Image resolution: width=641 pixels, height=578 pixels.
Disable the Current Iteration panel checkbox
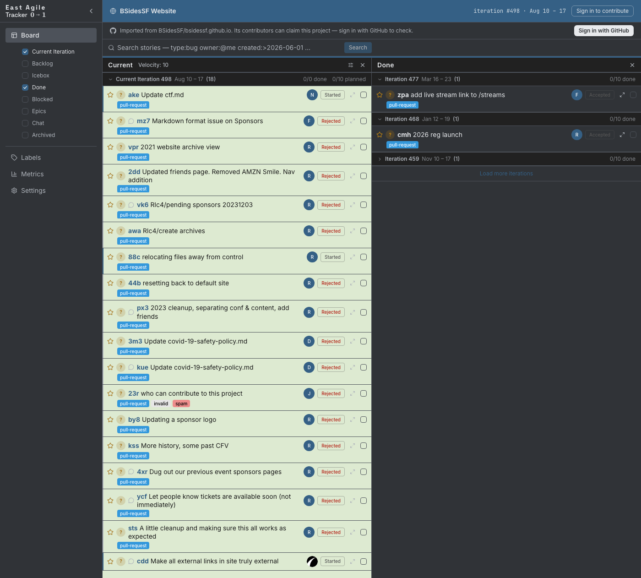point(25,52)
